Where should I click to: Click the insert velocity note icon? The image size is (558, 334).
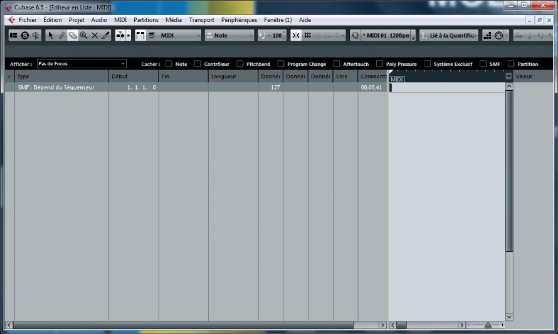tap(262, 35)
